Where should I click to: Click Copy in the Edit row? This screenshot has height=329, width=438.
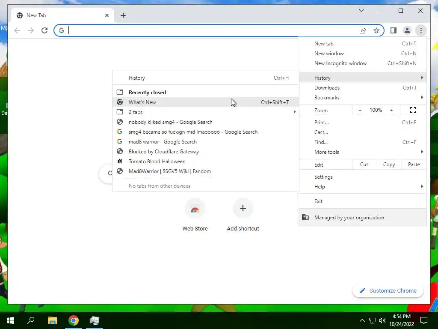389,164
